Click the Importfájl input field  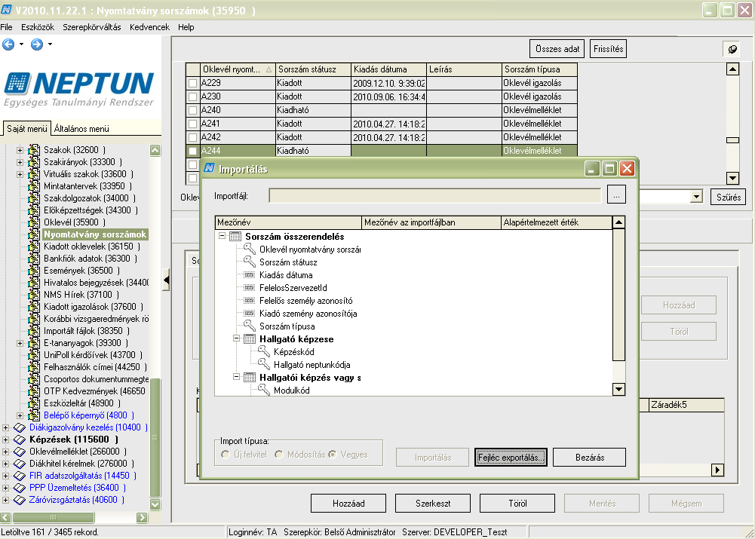434,195
